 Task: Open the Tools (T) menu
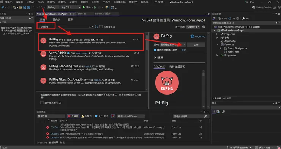(106, 2)
